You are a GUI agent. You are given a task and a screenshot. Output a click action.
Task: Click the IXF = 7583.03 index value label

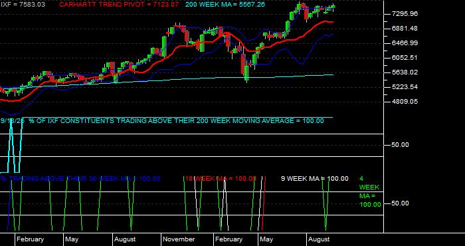click(23, 5)
